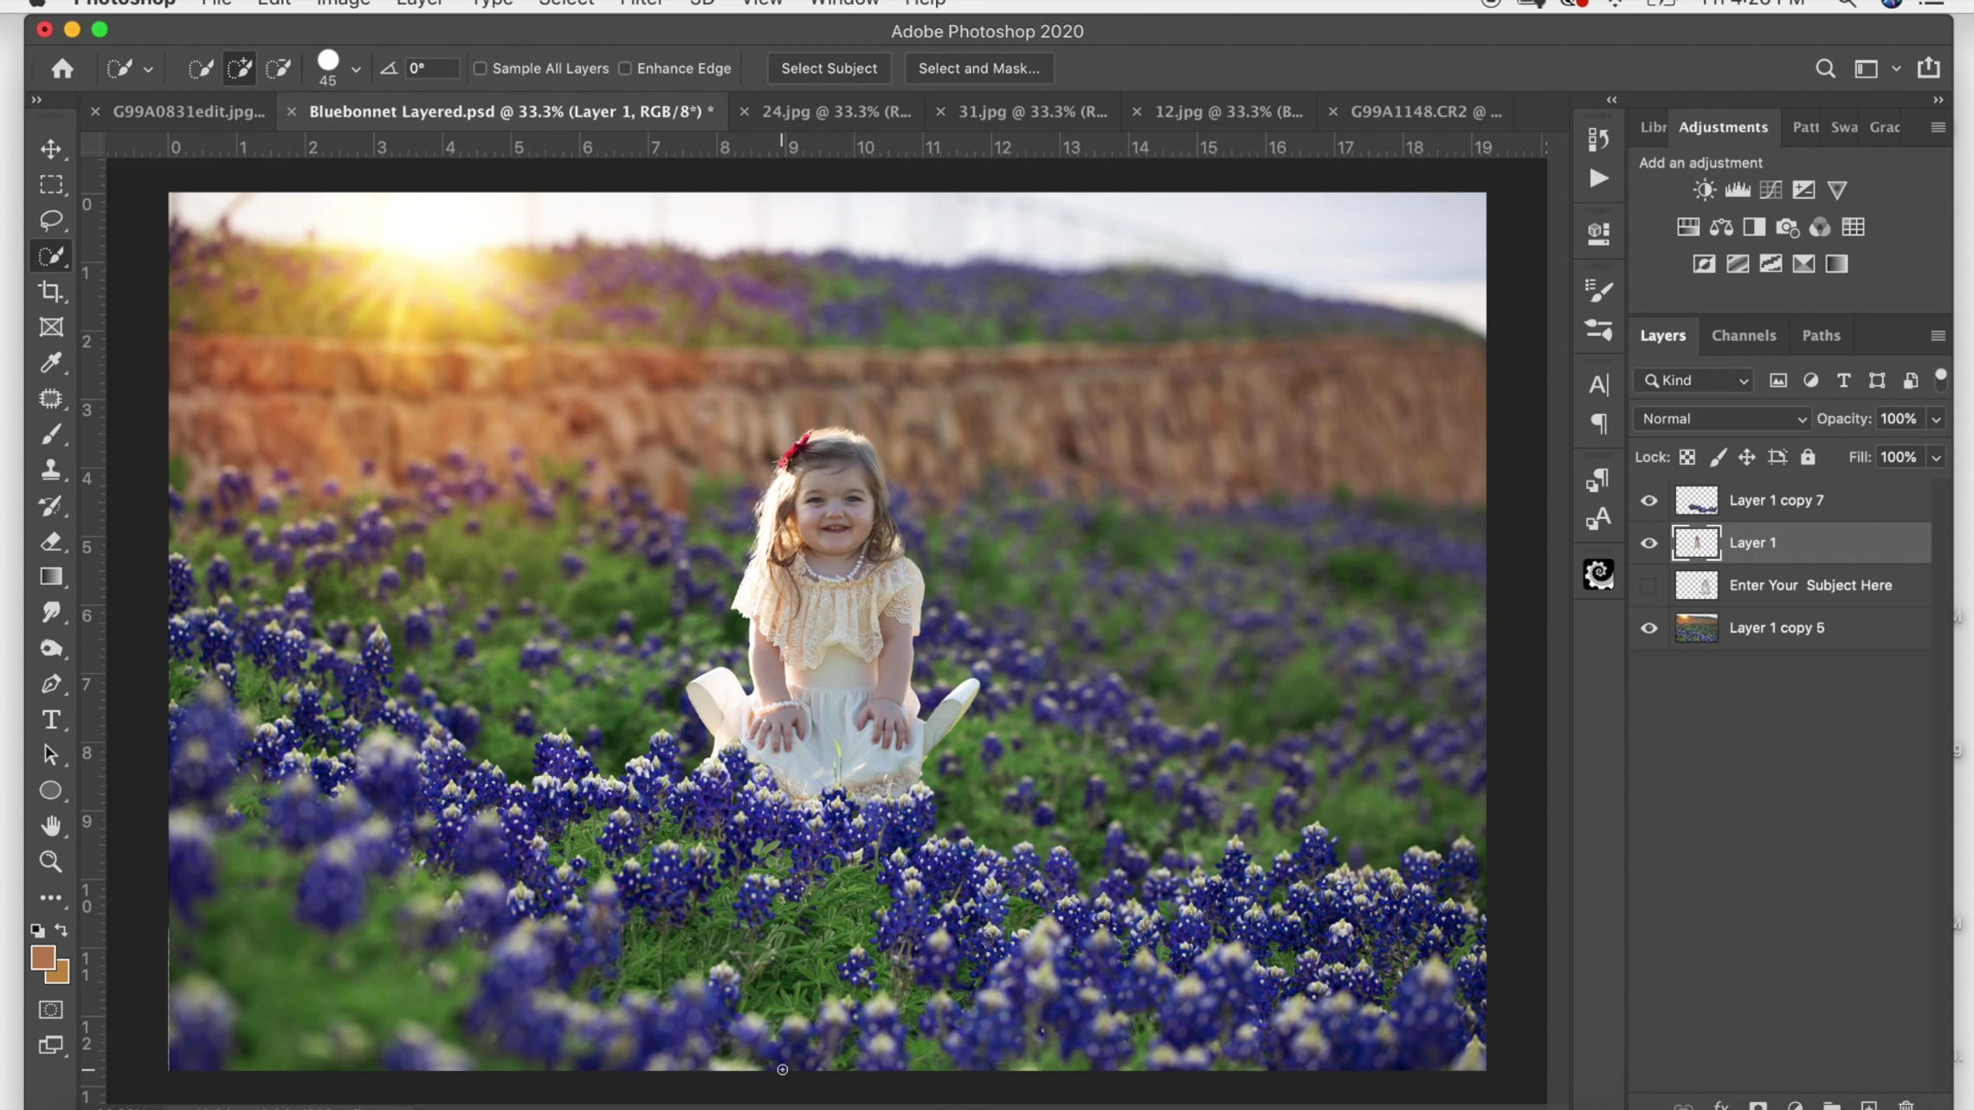
Task: Select the Ellipse shape tool
Action: point(51,791)
